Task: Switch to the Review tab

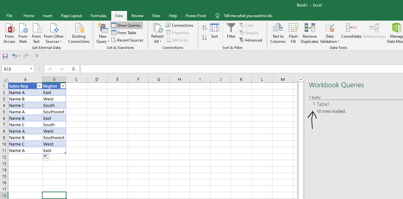Action: pyautogui.click(x=137, y=16)
